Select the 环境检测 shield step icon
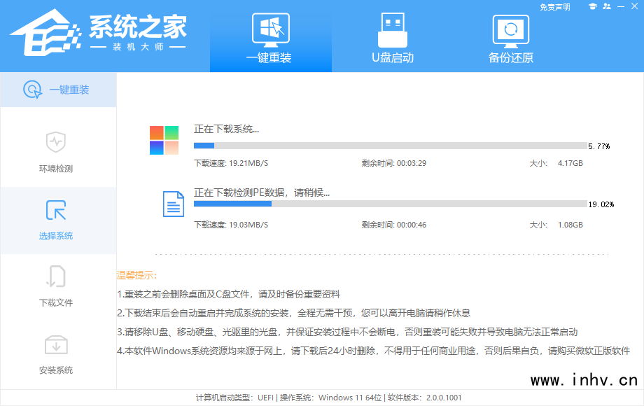Screen dimensions: 644x406 point(56,142)
